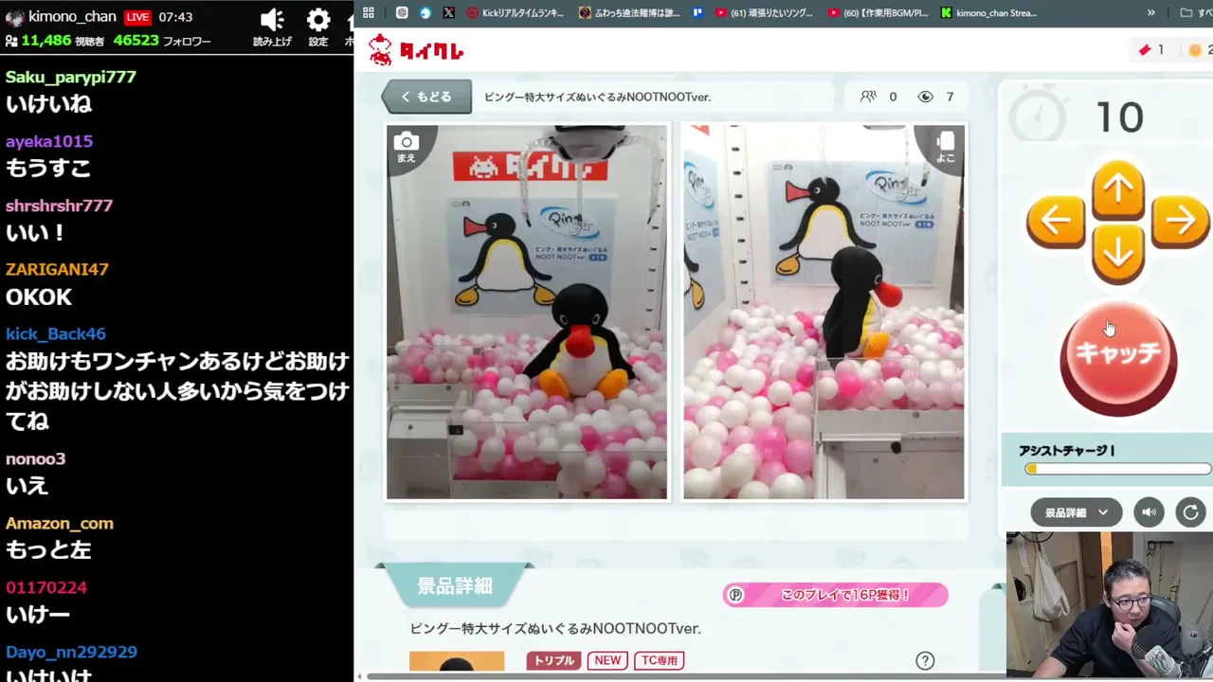1213x682 pixels.
Task: Expand the bookmarks overflow chevron
Action: point(1150,12)
